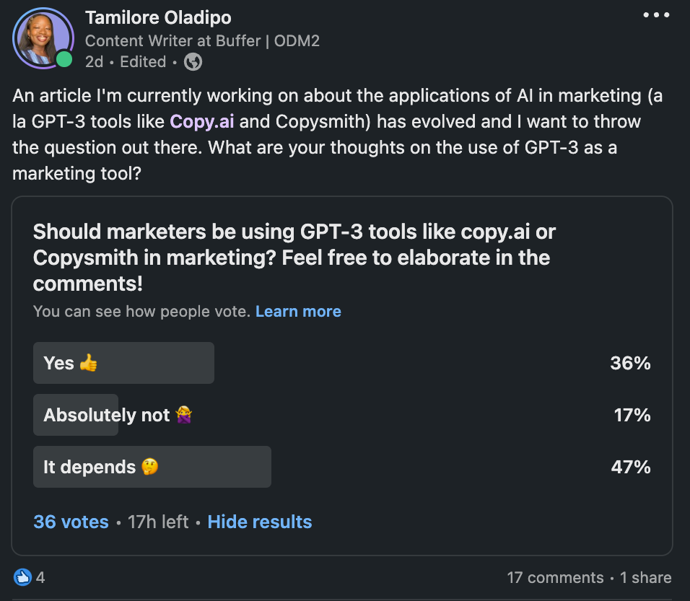Click the 47% result for It depends
The image size is (690, 601).
click(631, 467)
